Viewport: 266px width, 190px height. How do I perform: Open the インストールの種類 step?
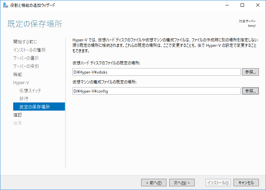click(29, 50)
